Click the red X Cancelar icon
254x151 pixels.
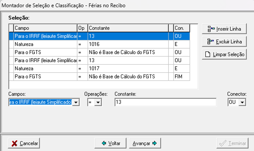click(x=15, y=143)
